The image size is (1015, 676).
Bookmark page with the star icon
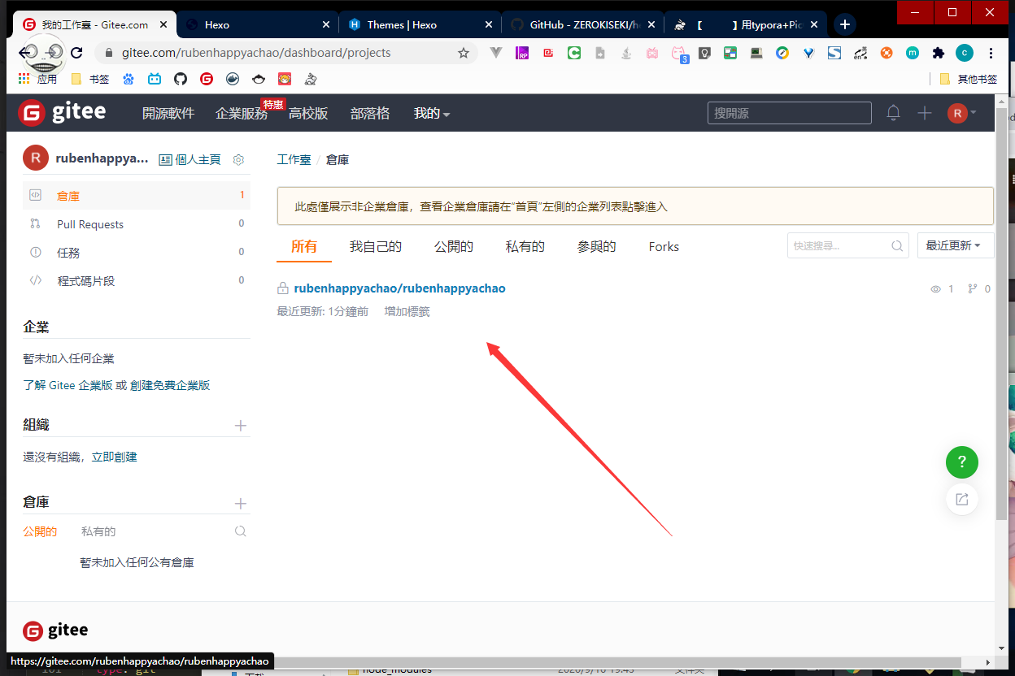[x=464, y=53]
